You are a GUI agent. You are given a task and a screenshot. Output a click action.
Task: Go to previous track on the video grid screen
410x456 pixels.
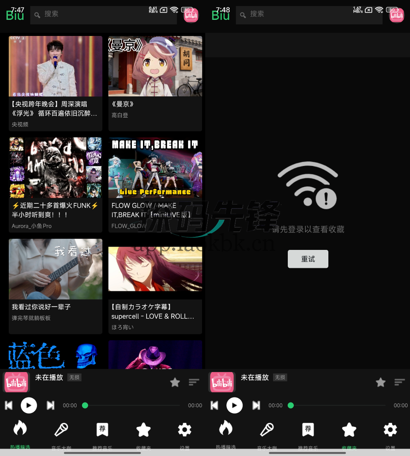9,405
